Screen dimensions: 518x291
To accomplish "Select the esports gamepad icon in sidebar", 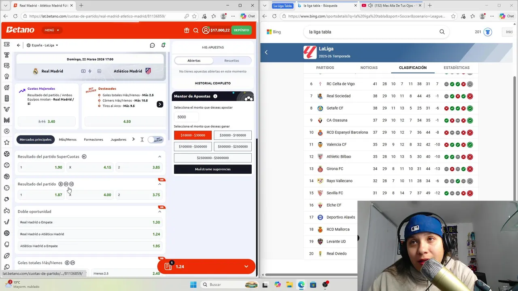I will [6, 210].
